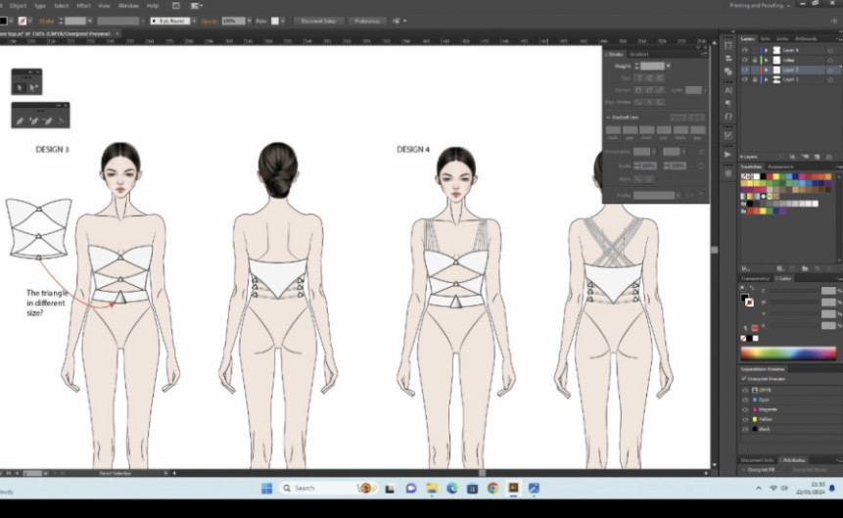Hide the Magenta separation eye icon

click(745, 409)
